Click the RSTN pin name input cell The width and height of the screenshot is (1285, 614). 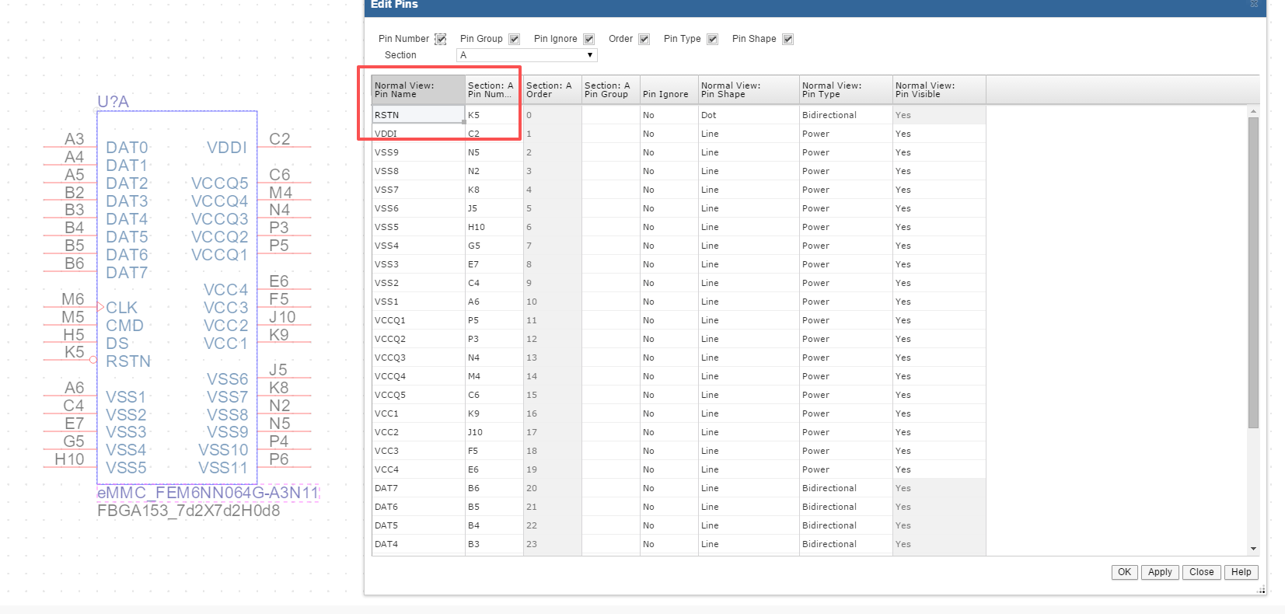pos(418,115)
